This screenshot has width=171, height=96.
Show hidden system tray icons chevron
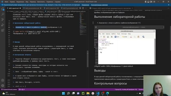[137, 93]
